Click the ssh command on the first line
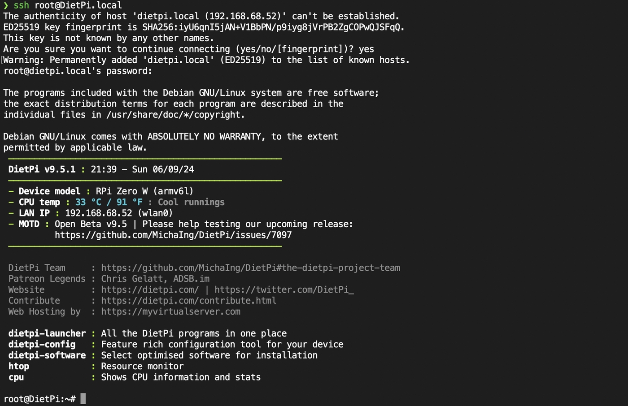Image resolution: width=628 pixels, height=406 pixels. pyautogui.click(x=21, y=5)
